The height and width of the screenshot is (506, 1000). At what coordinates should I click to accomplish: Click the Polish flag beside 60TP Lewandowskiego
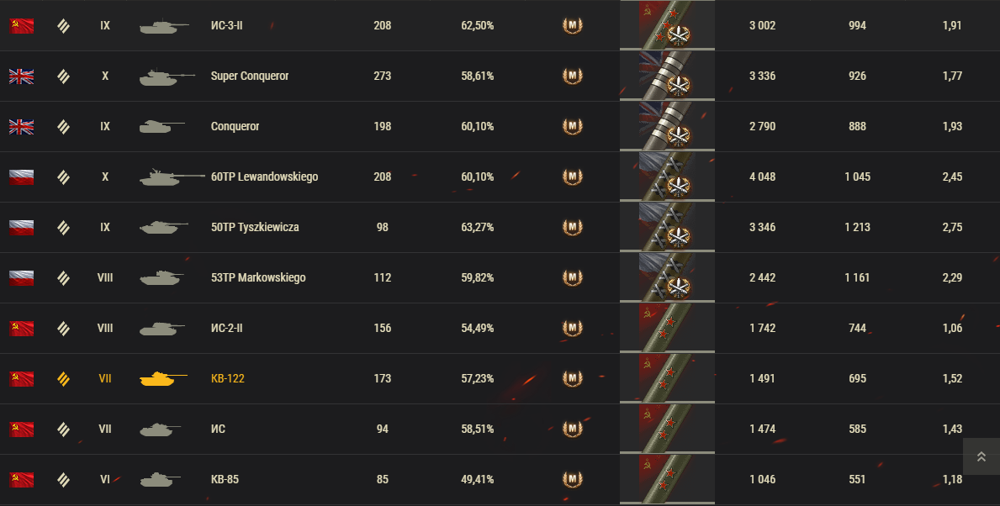click(x=22, y=177)
